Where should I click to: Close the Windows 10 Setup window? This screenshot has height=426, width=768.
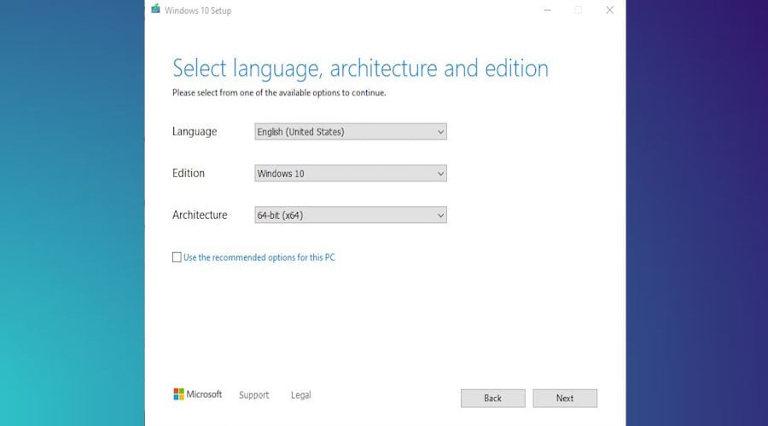(609, 9)
